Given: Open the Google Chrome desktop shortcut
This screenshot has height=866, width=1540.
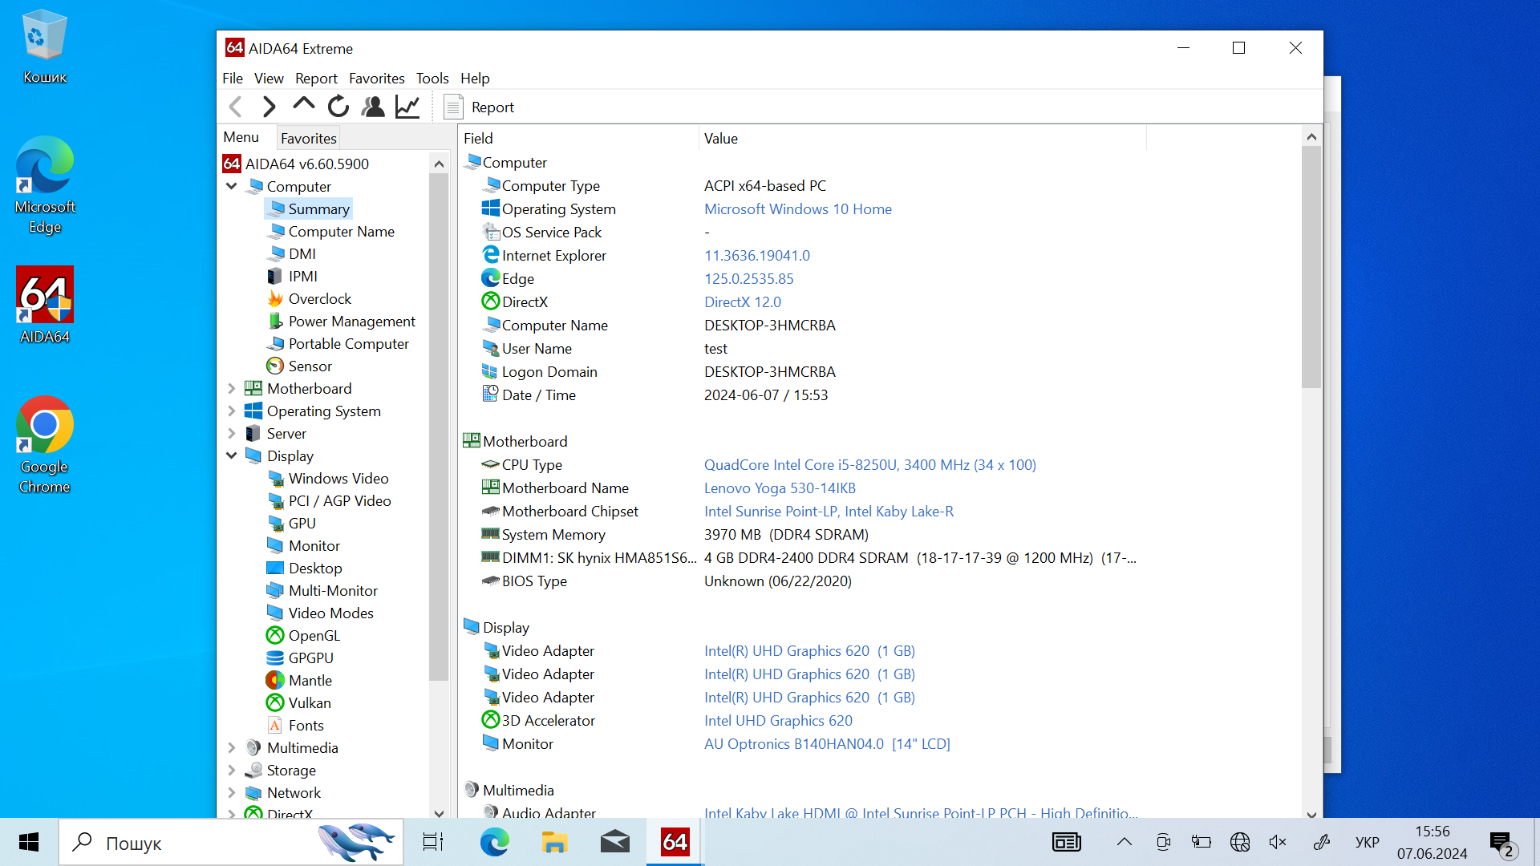Looking at the screenshot, I should click(45, 445).
